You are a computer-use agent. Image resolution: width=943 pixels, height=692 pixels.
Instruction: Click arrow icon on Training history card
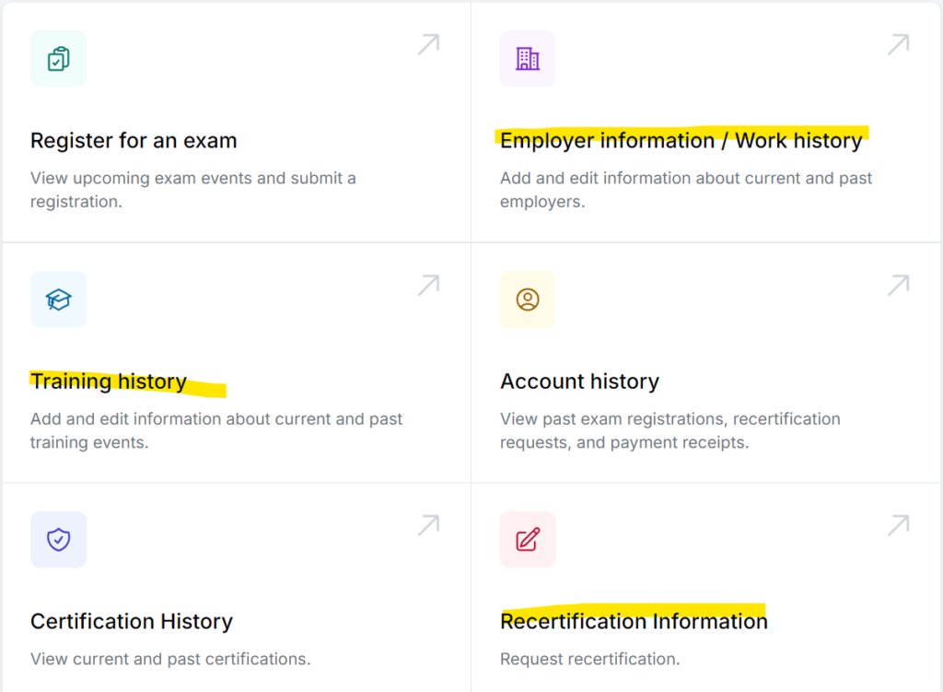(428, 285)
